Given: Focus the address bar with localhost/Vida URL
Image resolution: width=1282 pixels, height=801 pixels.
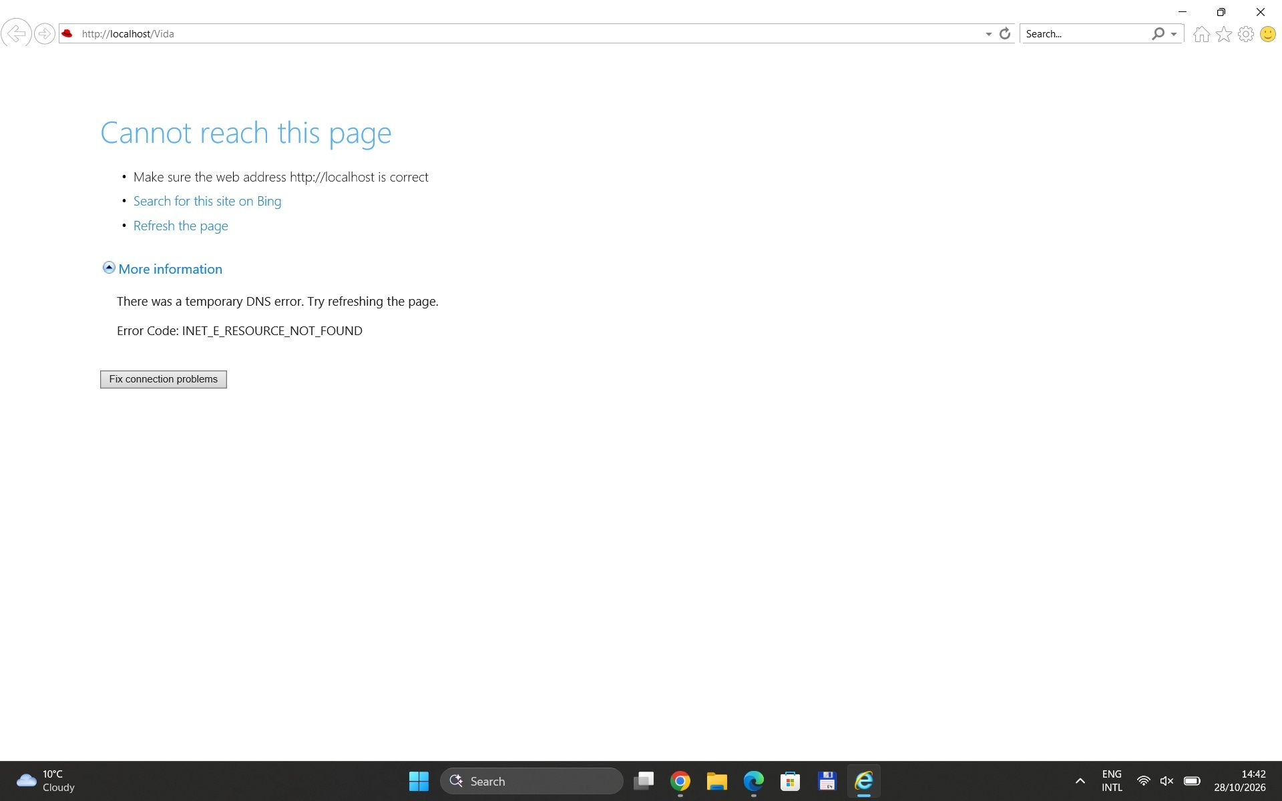Looking at the screenshot, I should click(x=527, y=33).
